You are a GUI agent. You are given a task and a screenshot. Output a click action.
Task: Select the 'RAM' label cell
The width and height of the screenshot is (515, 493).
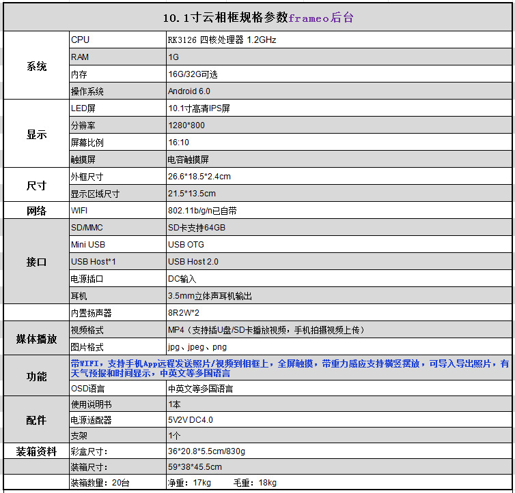click(x=117, y=57)
